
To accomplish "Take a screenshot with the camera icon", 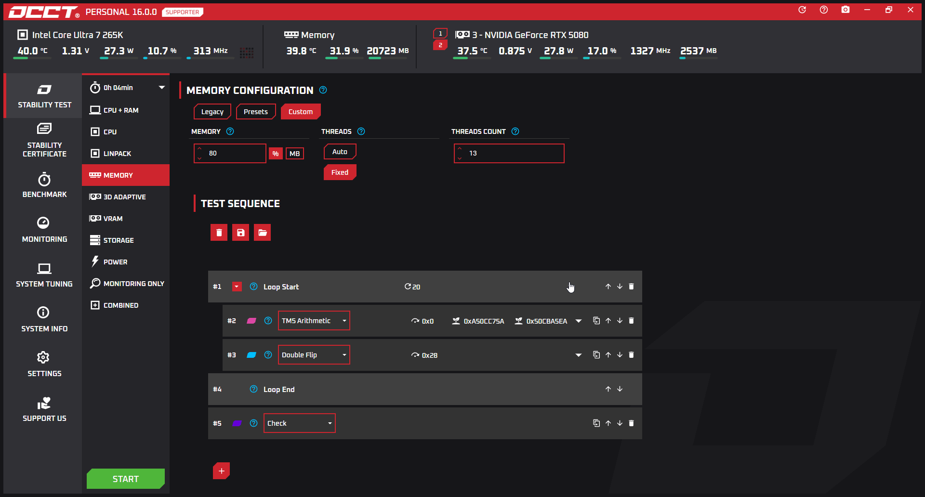I will (845, 10).
